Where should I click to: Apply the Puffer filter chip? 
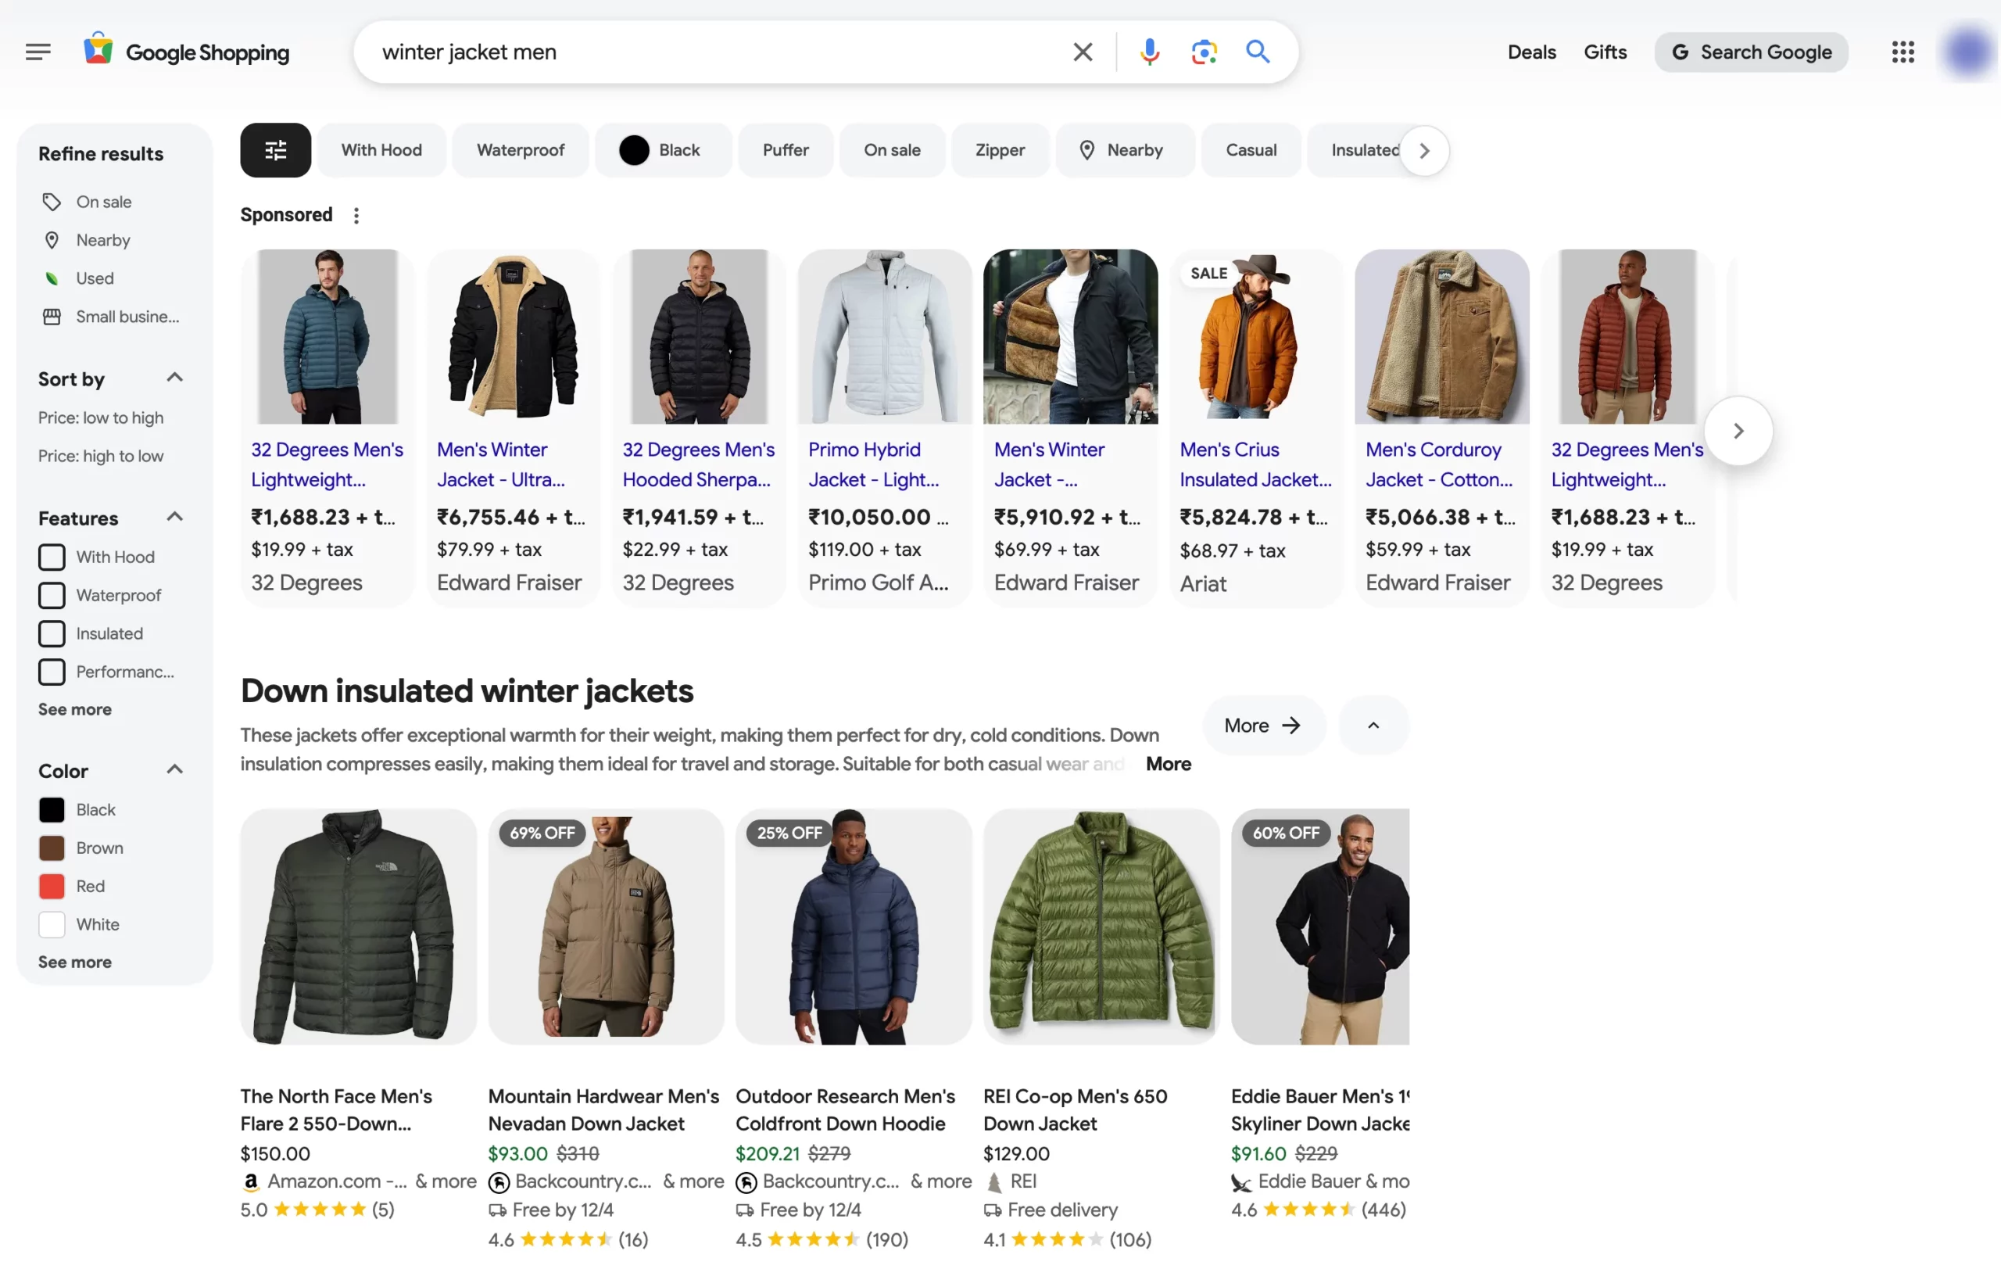pos(786,150)
